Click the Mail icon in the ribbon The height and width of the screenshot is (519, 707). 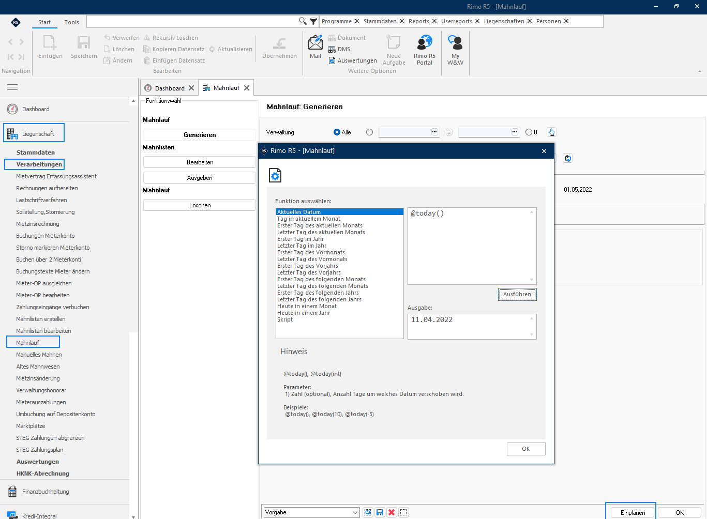pyautogui.click(x=315, y=42)
